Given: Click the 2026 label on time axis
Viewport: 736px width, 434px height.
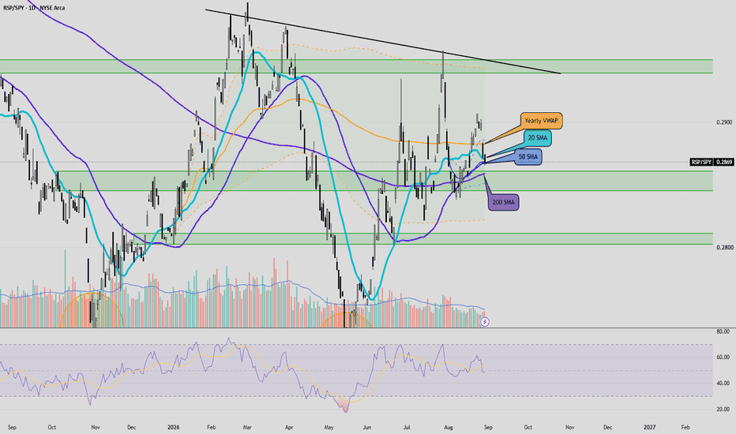Looking at the screenshot, I should pos(174,428).
